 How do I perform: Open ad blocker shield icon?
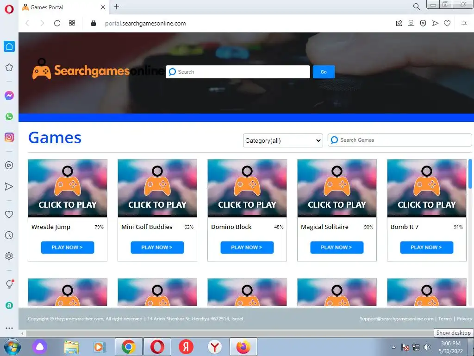click(x=423, y=23)
